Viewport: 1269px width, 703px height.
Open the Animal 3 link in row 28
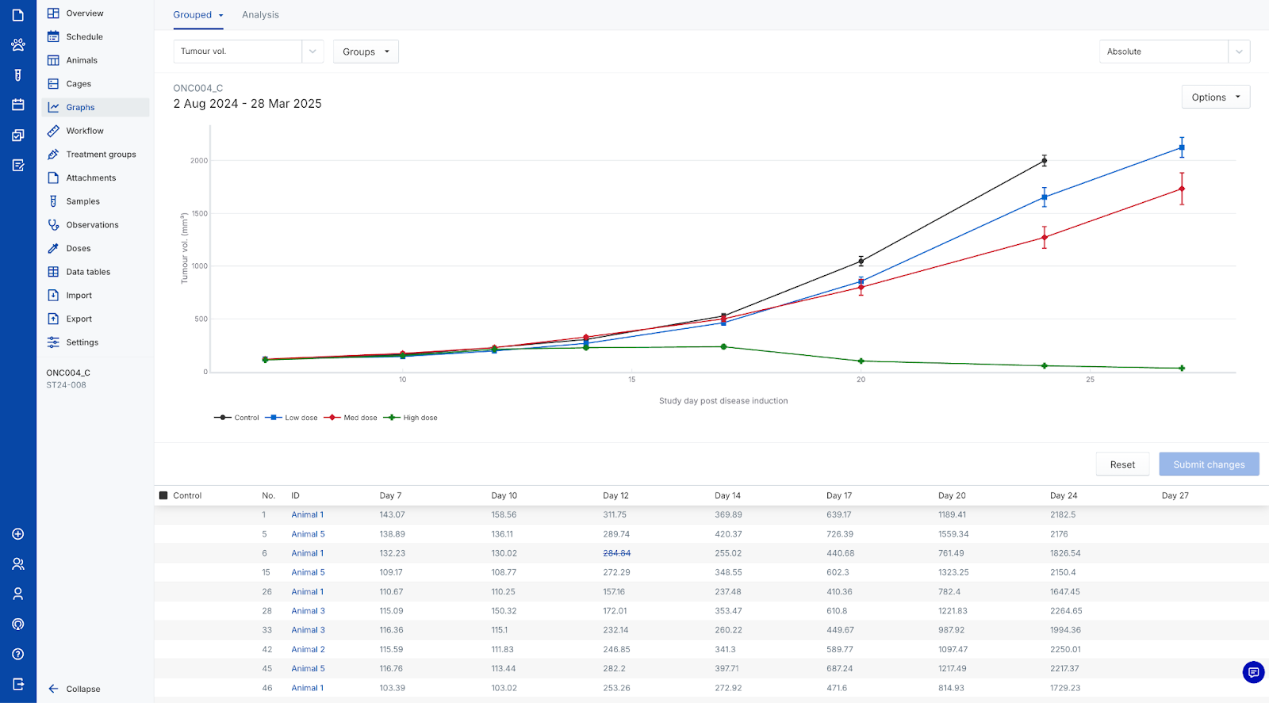(x=308, y=611)
